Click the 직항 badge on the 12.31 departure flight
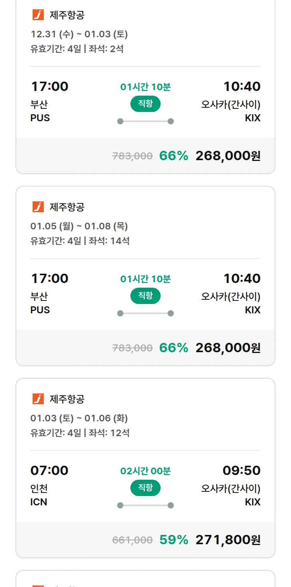 click(x=145, y=104)
